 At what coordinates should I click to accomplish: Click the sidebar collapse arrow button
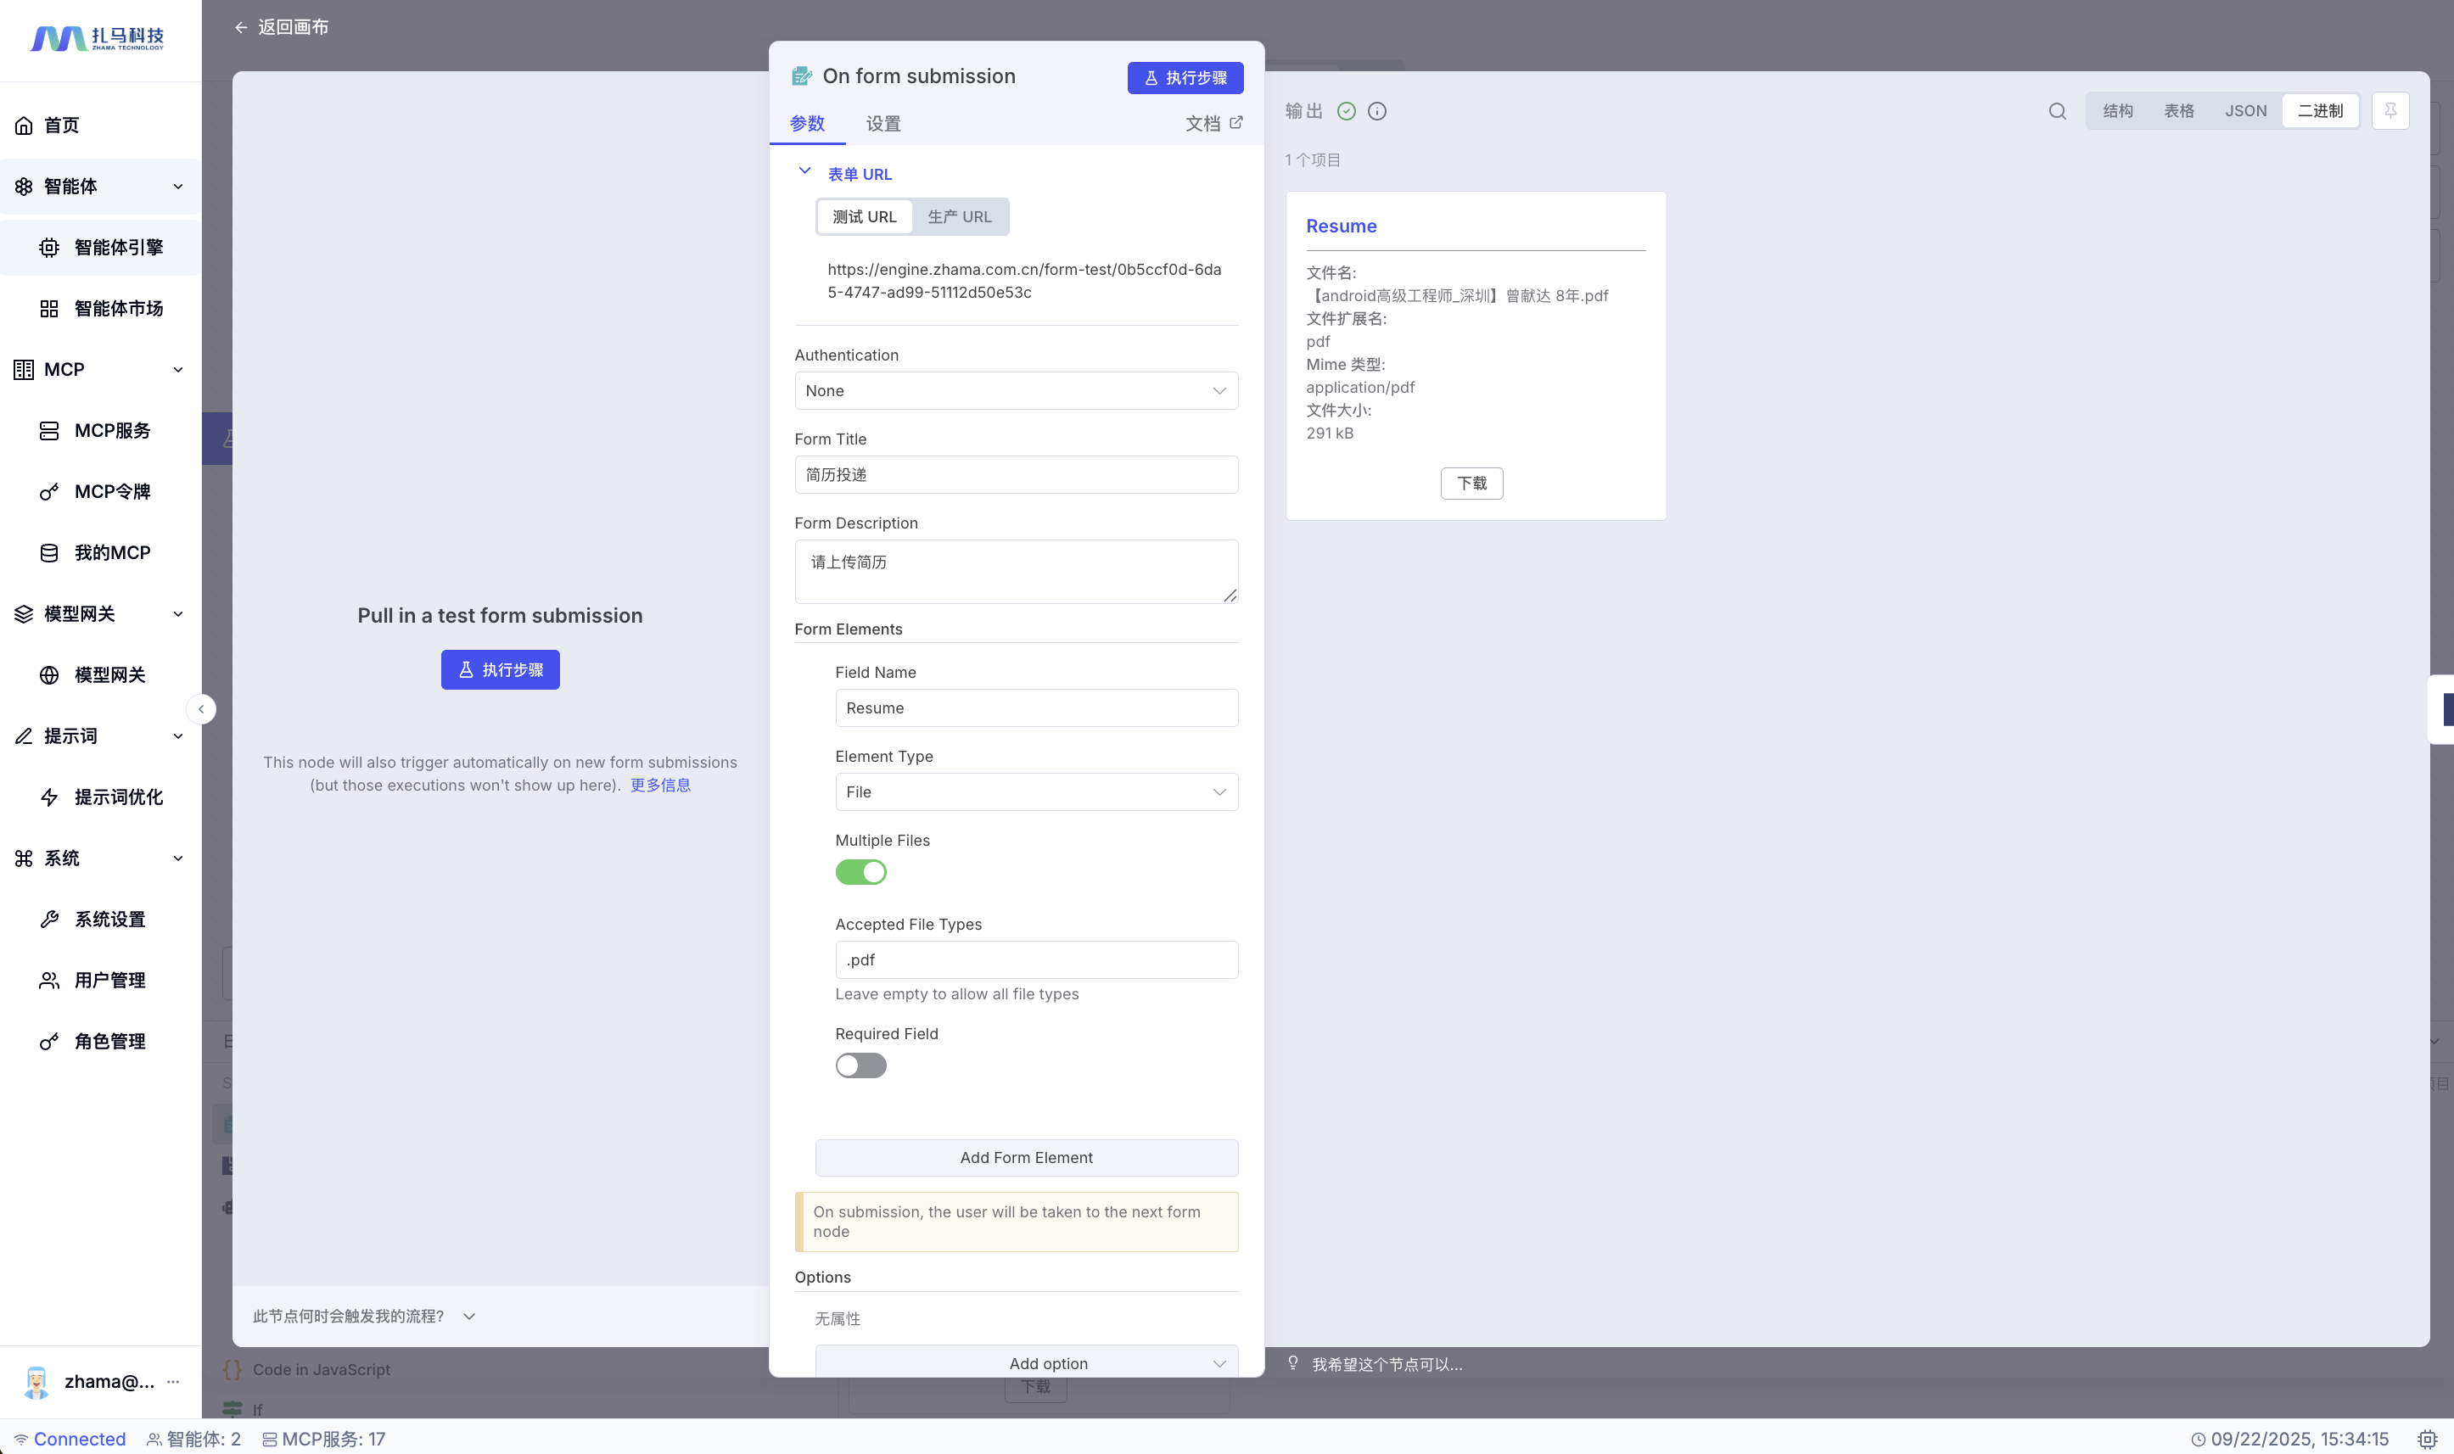pyautogui.click(x=201, y=708)
